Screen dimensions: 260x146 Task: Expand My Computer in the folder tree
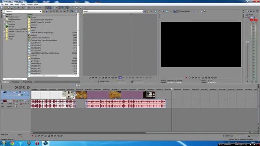pos(4,17)
